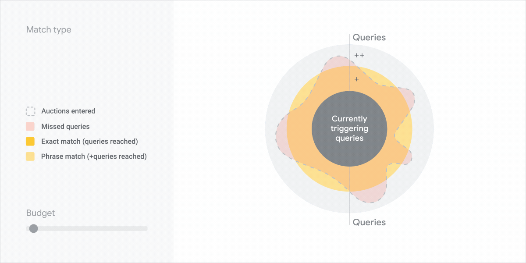
Task: Click the dashed Auctions entered legend icon
Action: 30,111
